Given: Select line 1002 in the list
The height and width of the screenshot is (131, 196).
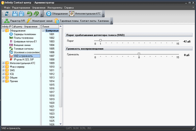Looking at the screenshot, I should pyautogui.click(x=52, y=38).
